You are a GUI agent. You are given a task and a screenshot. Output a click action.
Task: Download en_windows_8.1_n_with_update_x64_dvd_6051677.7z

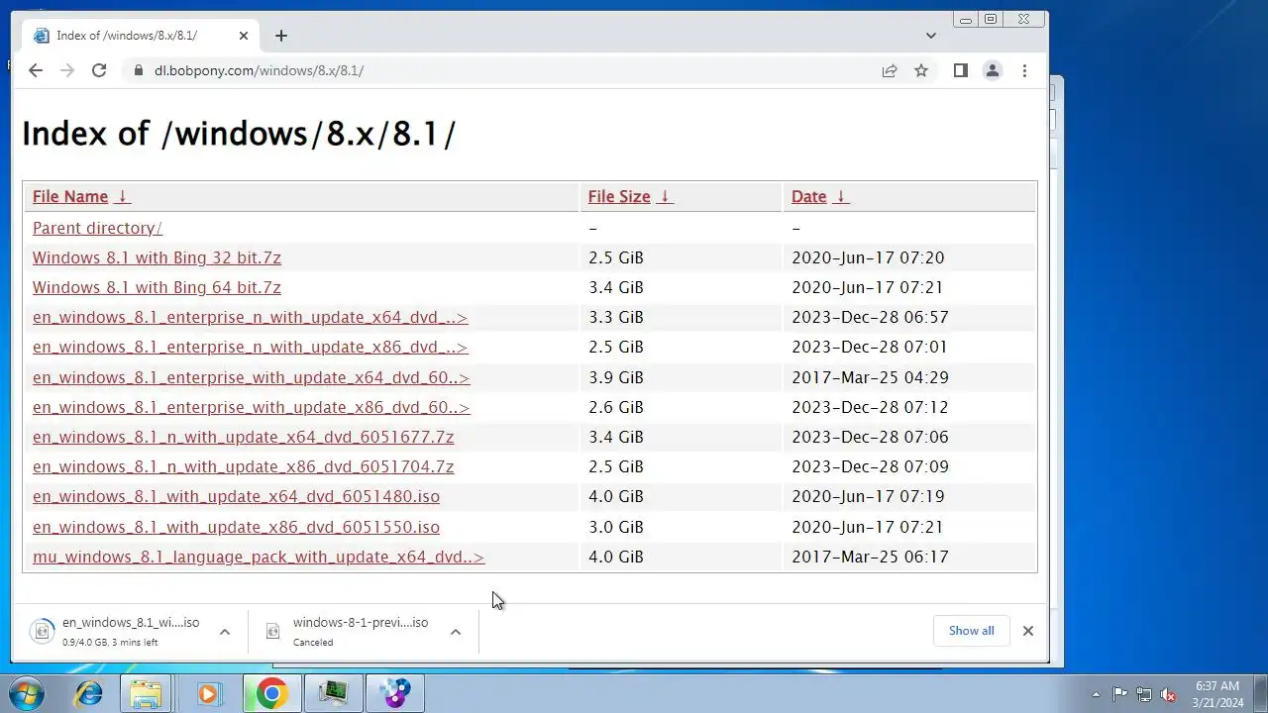pos(243,437)
